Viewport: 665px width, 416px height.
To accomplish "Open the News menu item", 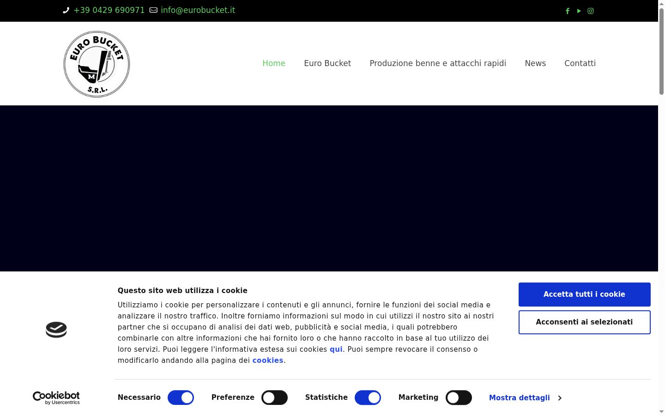I will click(x=535, y=63).
